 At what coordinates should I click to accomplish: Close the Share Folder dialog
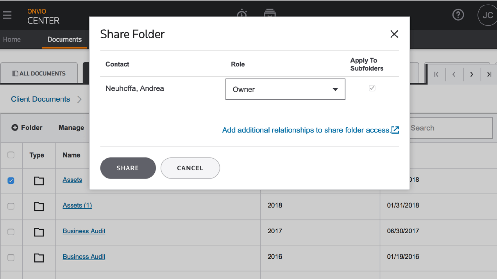coord(394,34)
